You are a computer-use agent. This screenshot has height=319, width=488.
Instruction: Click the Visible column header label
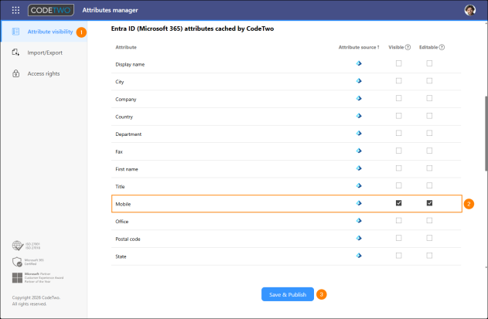tap(396, 47)
